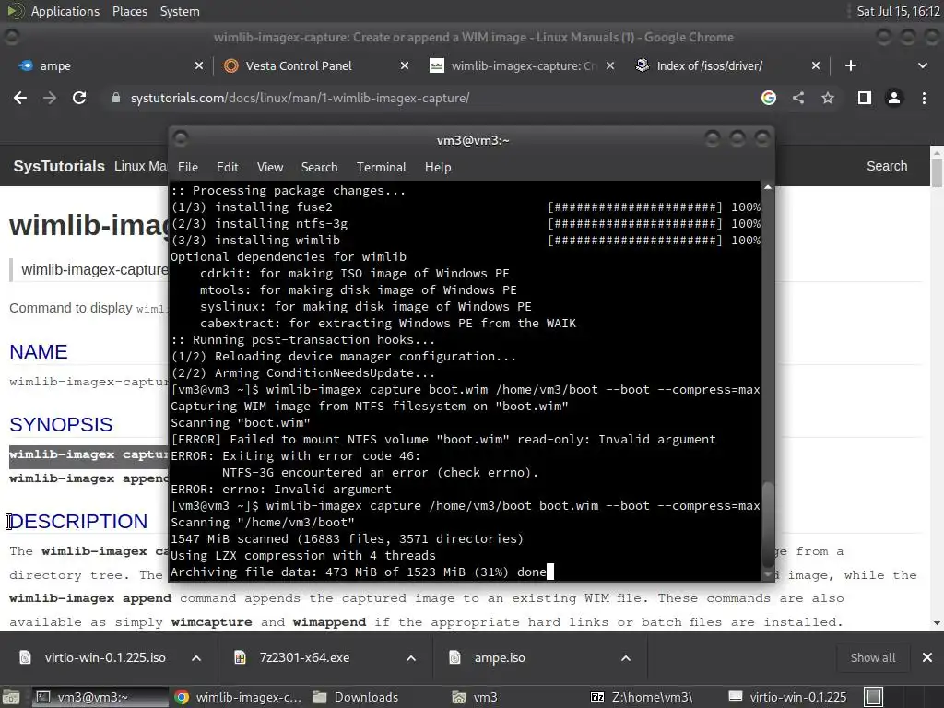This screenshot has width=944, height=708.
Task: Reload the systutorials page
Action: (x=79, y=98)
